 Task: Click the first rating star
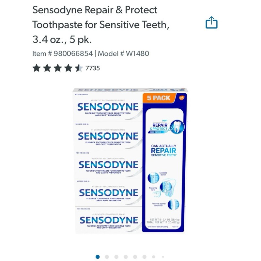click(37, 68)
